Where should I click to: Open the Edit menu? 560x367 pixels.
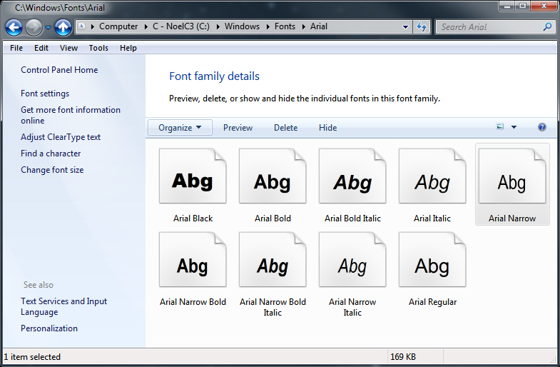[41, 48]
